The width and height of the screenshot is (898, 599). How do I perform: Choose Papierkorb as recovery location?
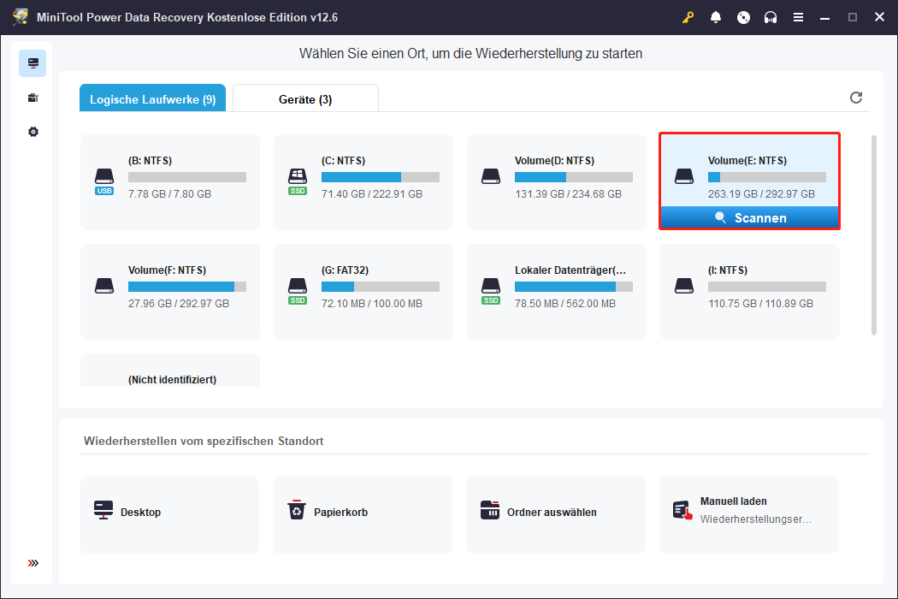tap(363, 515)
